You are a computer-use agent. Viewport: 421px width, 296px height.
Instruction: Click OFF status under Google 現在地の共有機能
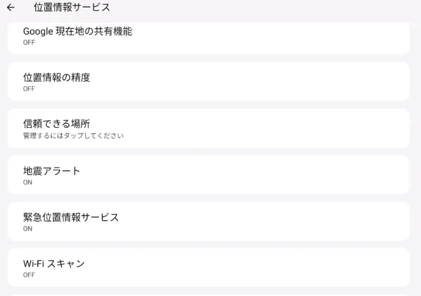pos(29,43)
